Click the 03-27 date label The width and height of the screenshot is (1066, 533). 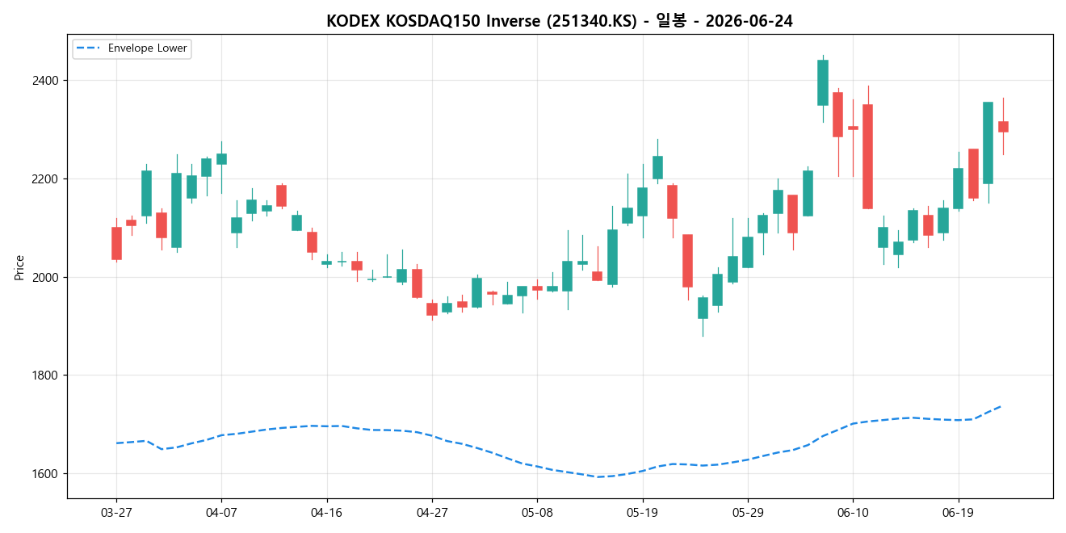[116, 513]
